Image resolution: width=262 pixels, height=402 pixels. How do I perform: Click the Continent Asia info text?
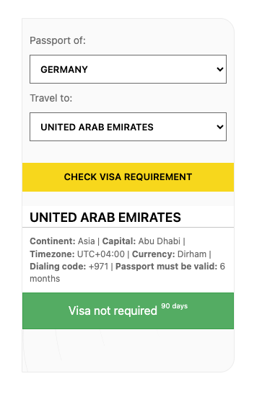pos(62,241)
